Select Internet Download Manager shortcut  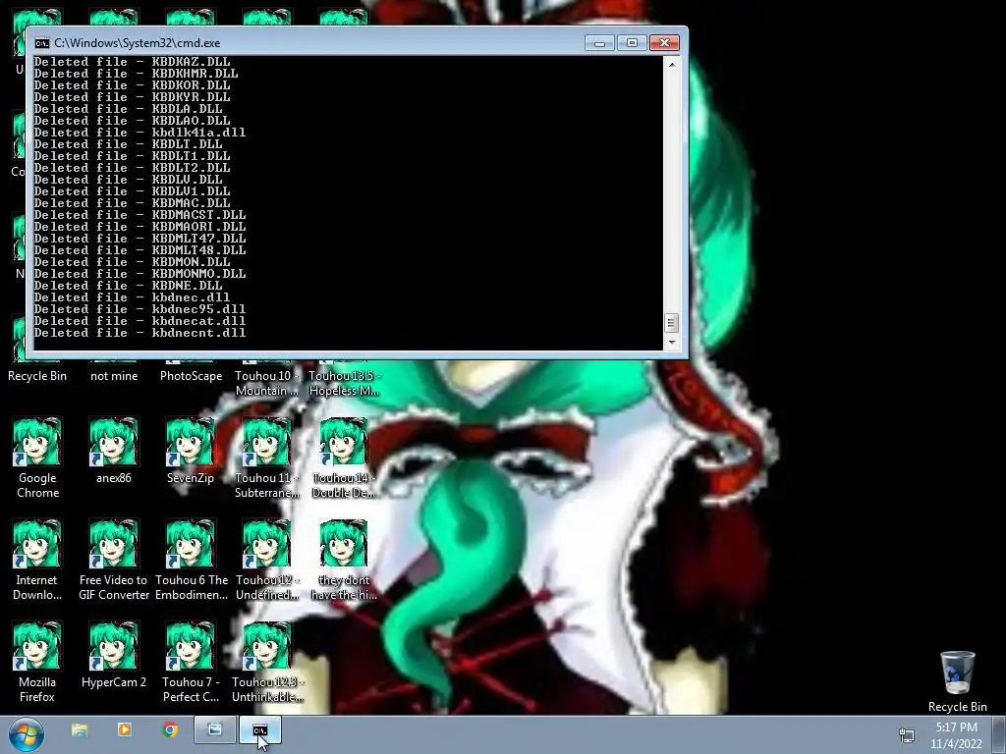[37, 560]
